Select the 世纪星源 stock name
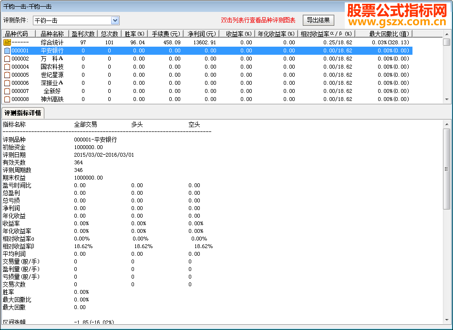This screenshot has height=330, width=453. click(52, 75)
